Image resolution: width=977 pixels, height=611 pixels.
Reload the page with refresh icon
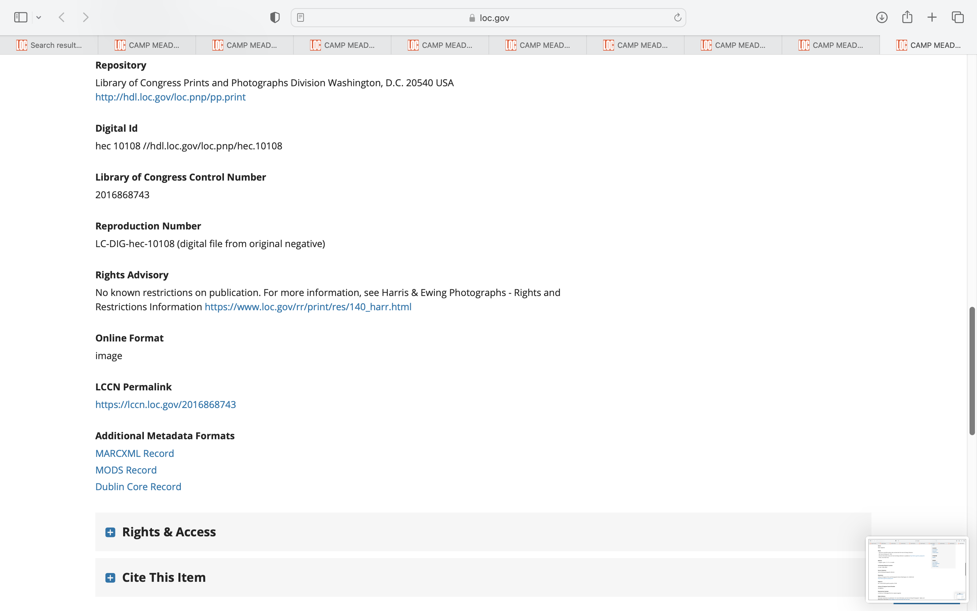pyautogui.click(x=677, y=17)
